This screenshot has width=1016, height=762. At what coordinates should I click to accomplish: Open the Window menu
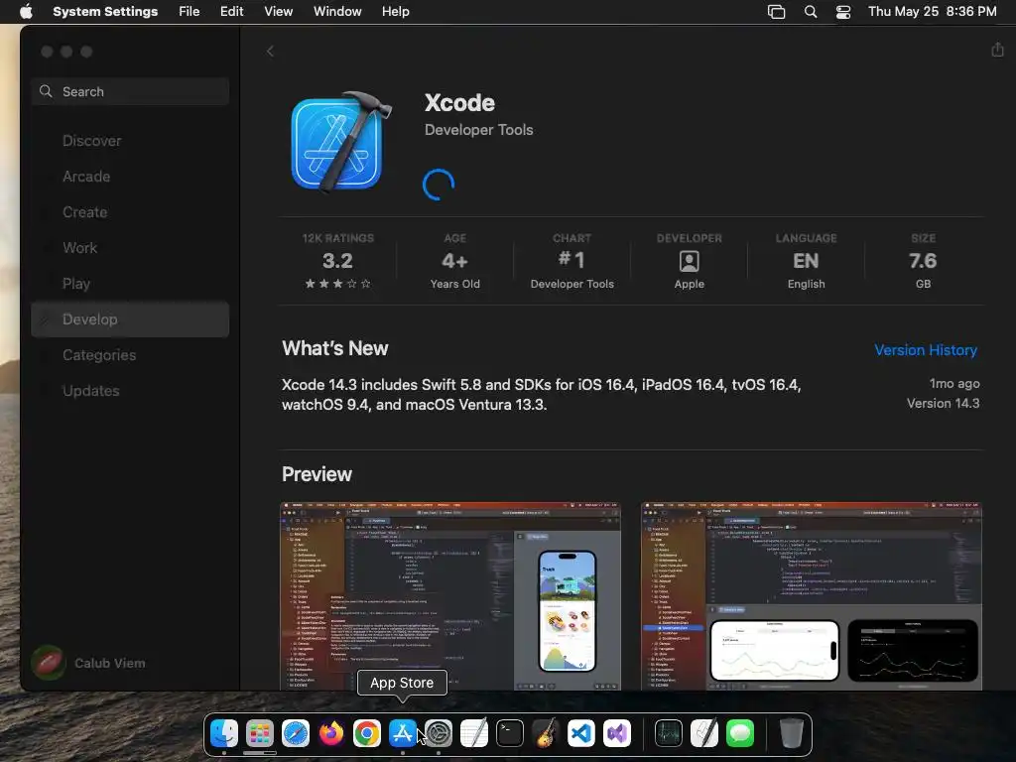coord(337,11)
